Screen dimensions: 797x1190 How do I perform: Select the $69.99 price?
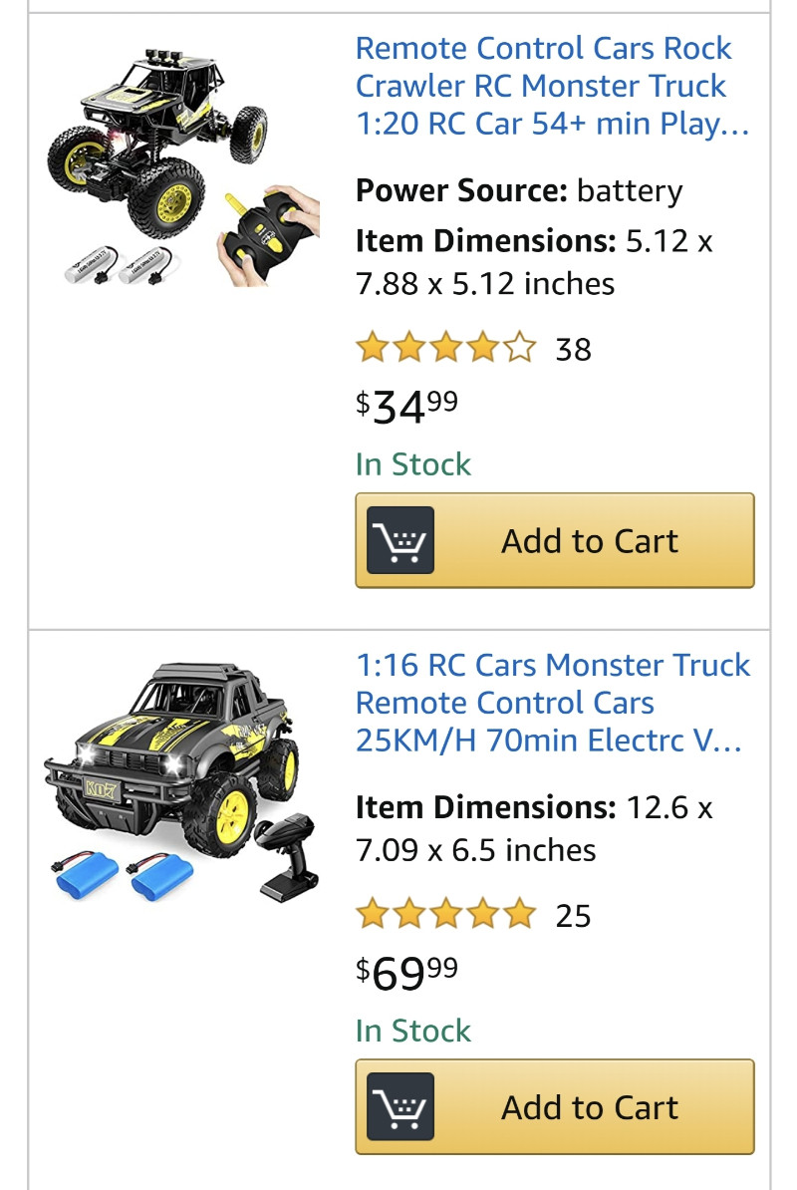pyautogui.click(x=407, y=972)
